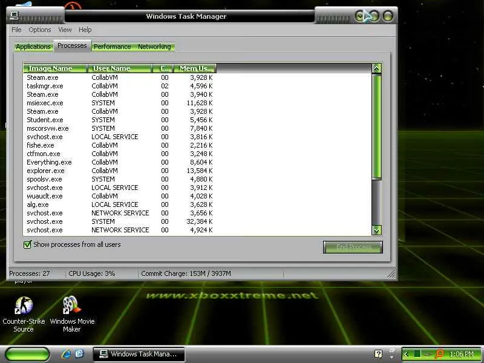Viewport: 484px width, 363px height.
Task: Select svchost.exe row using 4,924 K memory
Action: coord(120,230)
